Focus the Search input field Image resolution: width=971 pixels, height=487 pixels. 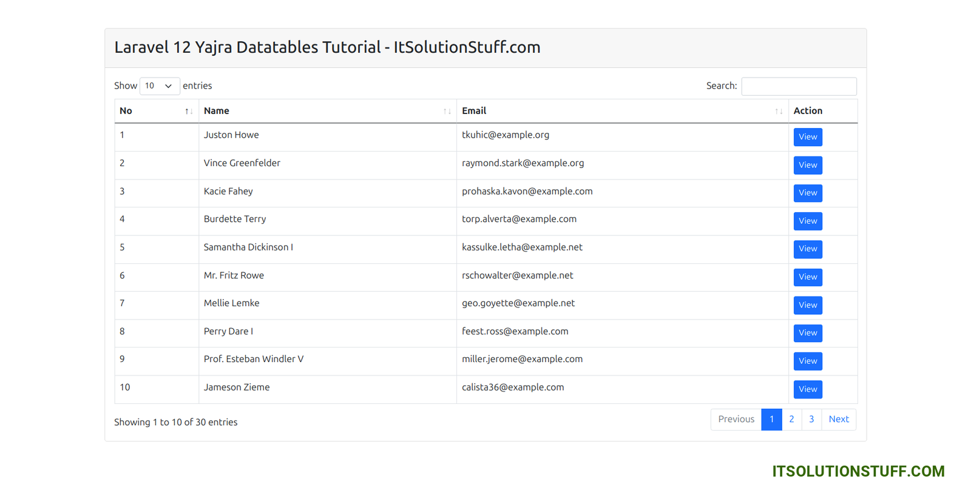click(x=799, y=86)
